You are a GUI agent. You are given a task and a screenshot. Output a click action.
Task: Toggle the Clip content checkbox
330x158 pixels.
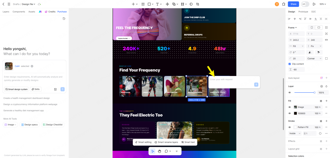point(290,64)
